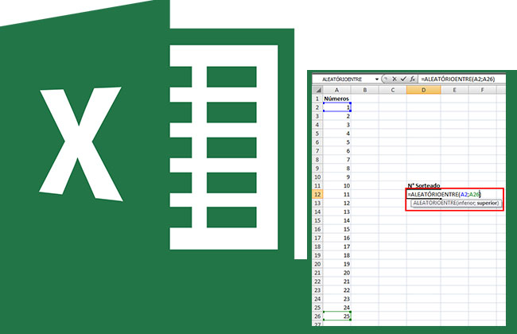The image size is (517, 334).
Task: Select row 26 header
Action: 317,317
